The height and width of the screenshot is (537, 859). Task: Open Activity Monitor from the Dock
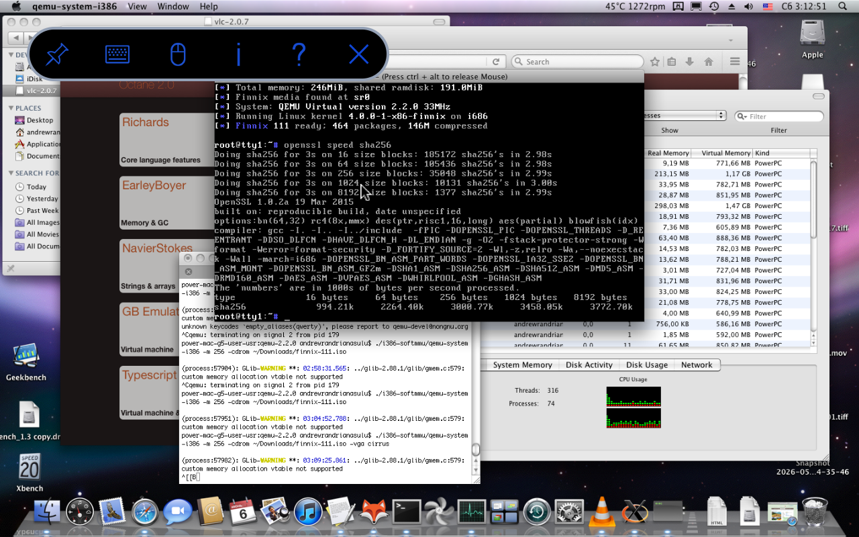point(471,513)
